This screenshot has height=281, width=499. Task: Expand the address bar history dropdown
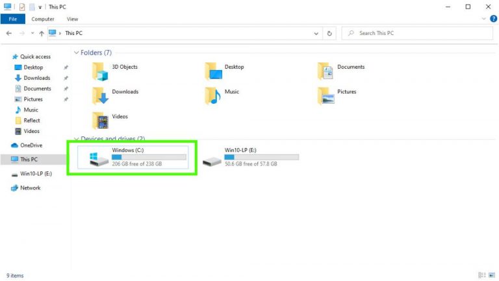[316, 33]
